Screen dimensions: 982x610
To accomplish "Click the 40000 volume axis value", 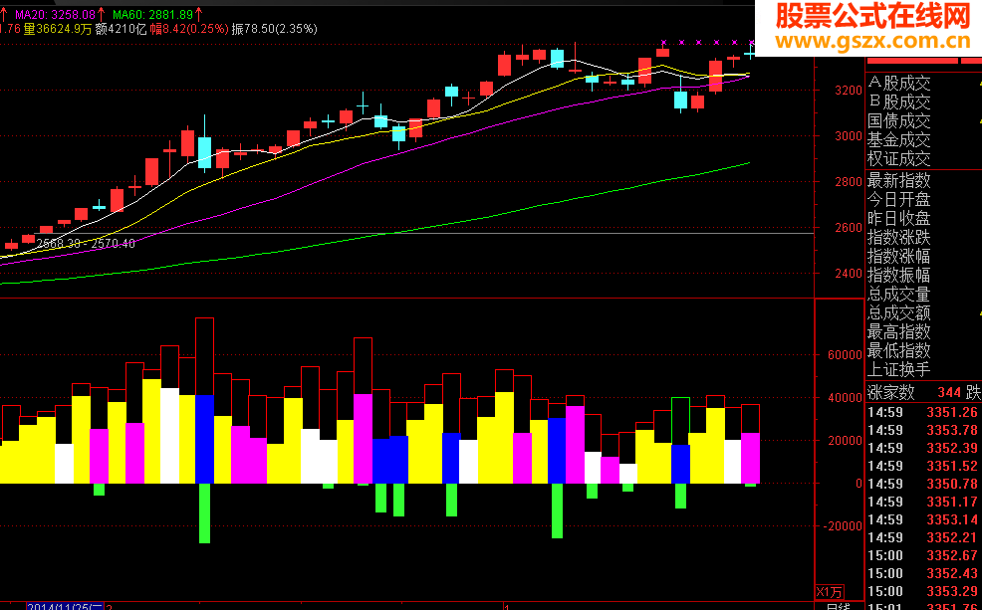I will coord(845,398).
